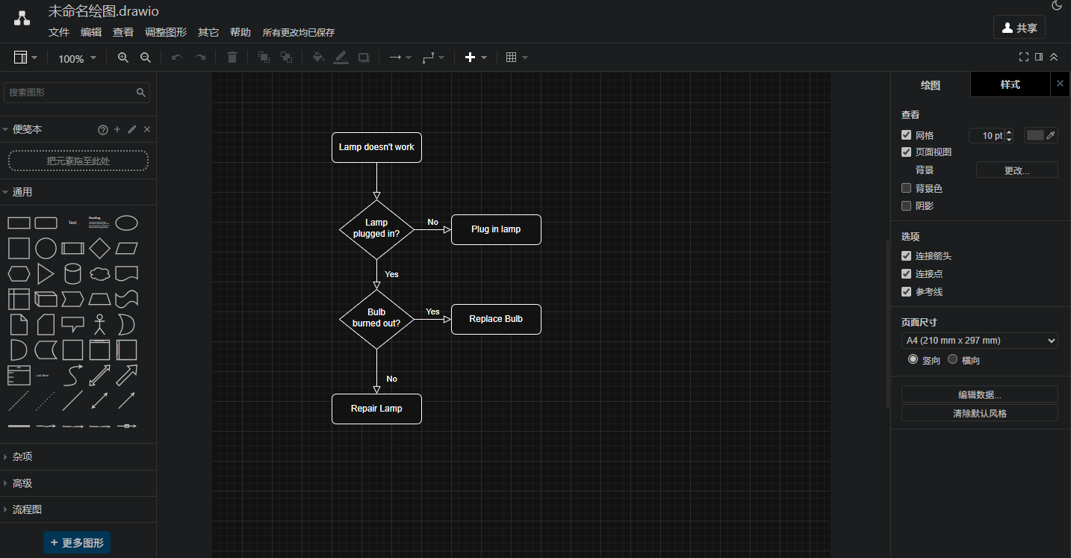Pick the cloud shape from shape palette
This screenshot has height=558, width=1071.
pos(99,273)
